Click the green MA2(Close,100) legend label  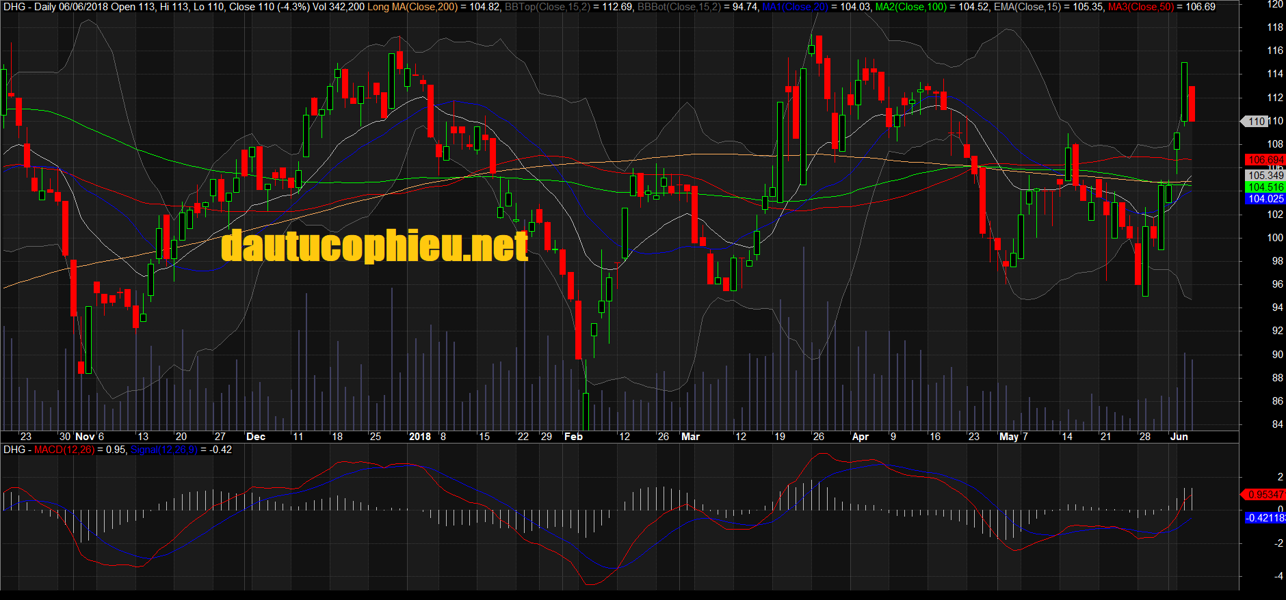[x=910, y=7]
